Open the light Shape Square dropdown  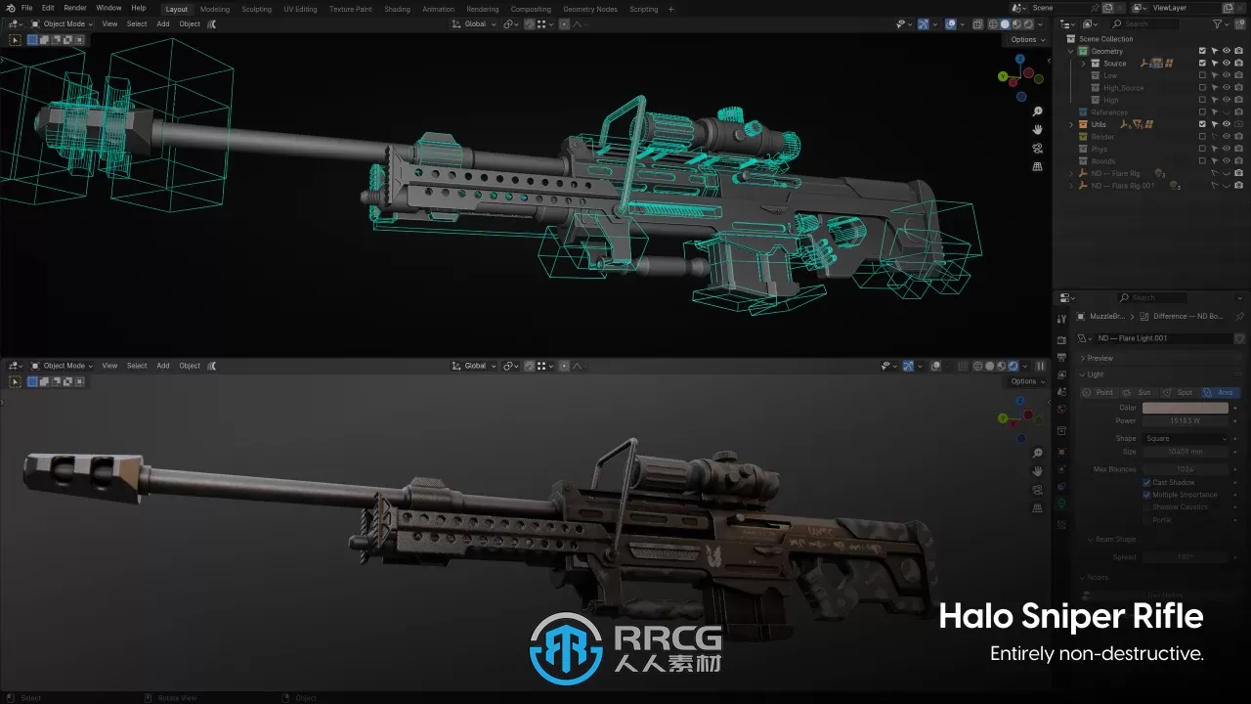(x=1185, y=438)
